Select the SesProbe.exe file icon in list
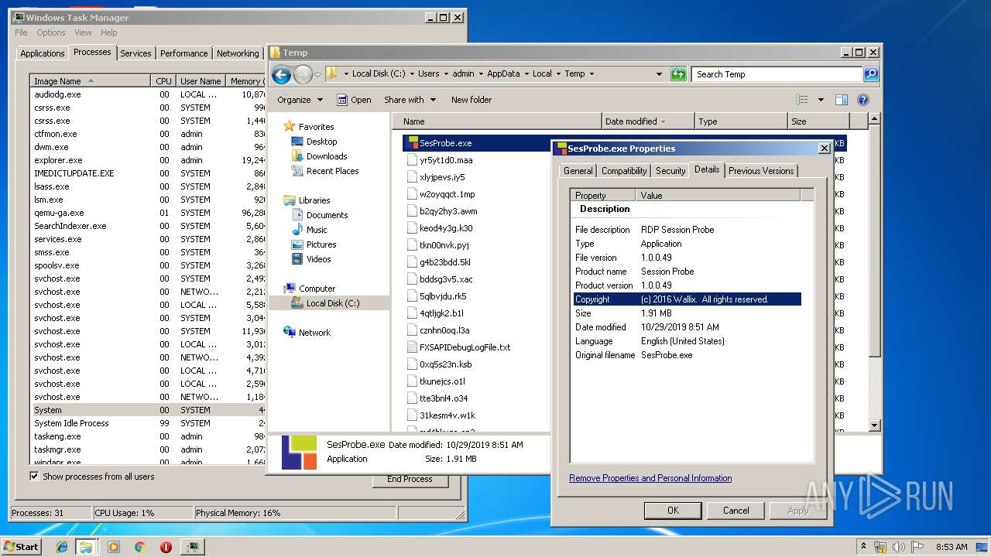 point(411,143)
